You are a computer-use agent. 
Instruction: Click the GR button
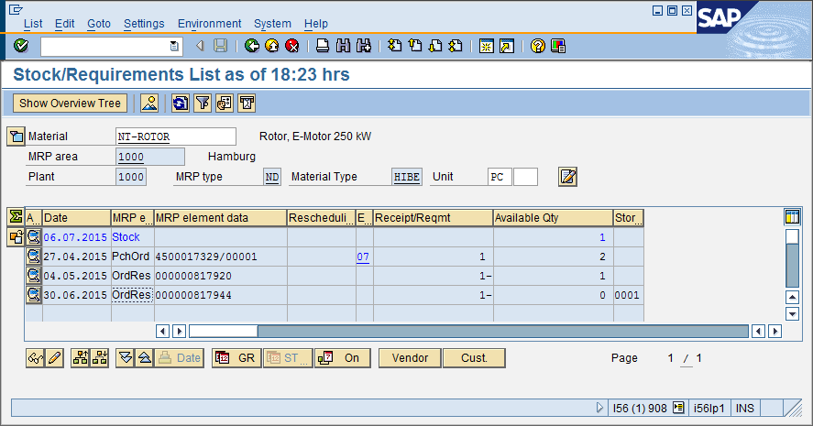coord(236,358)
